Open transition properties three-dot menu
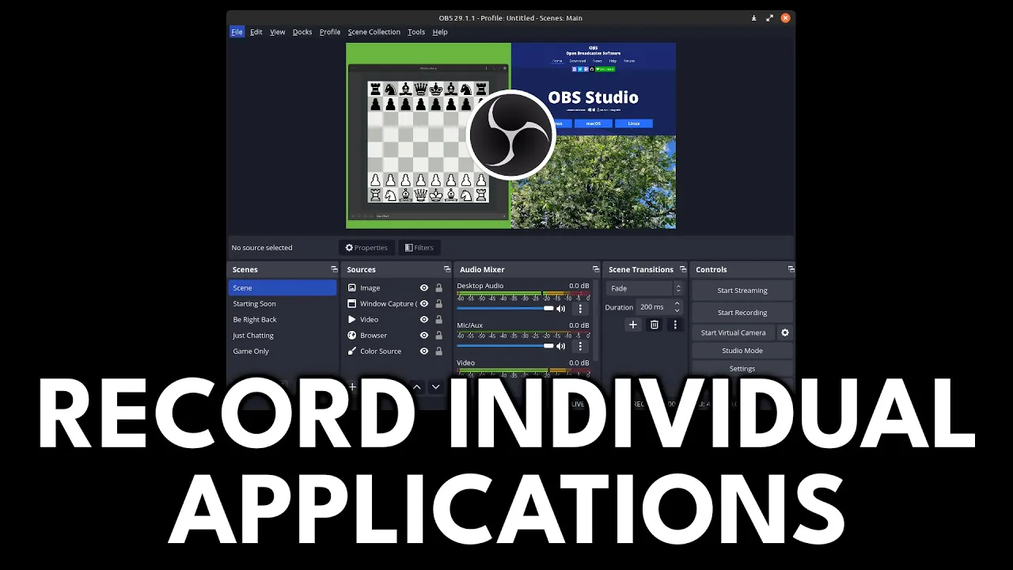Image resolution: width=1013 pixels, height=570 pixels. tap(675, 325)
